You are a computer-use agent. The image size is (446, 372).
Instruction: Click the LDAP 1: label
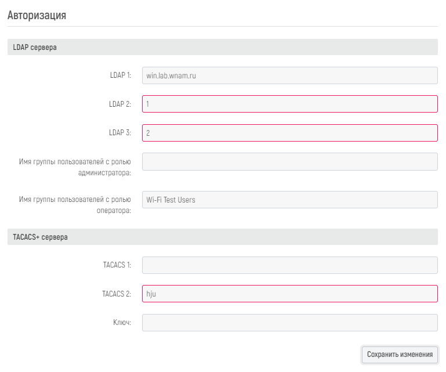tap(121, 75)
